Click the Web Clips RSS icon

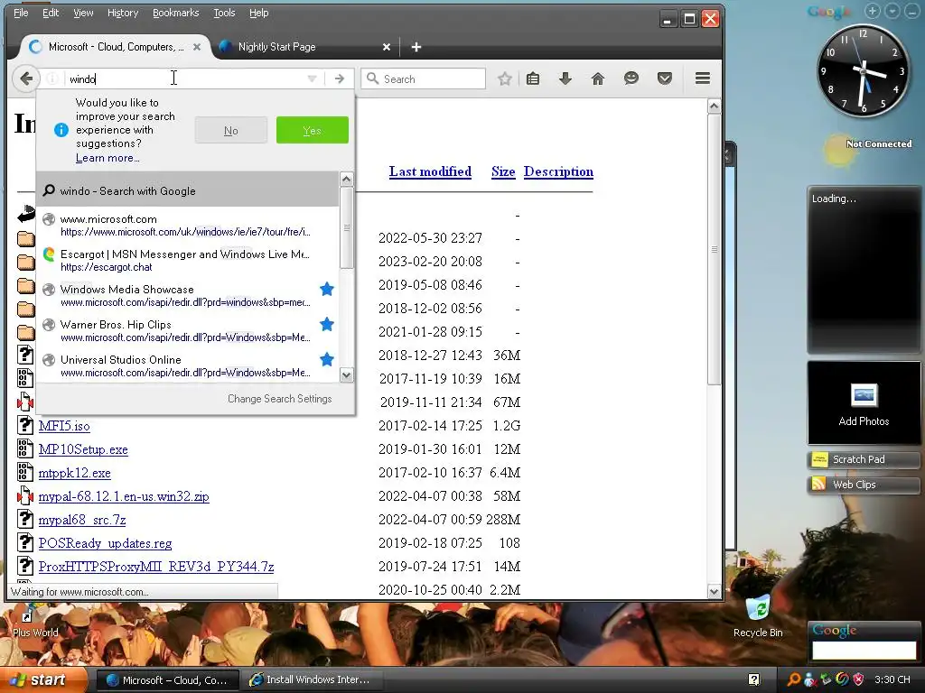pos(818,485)
